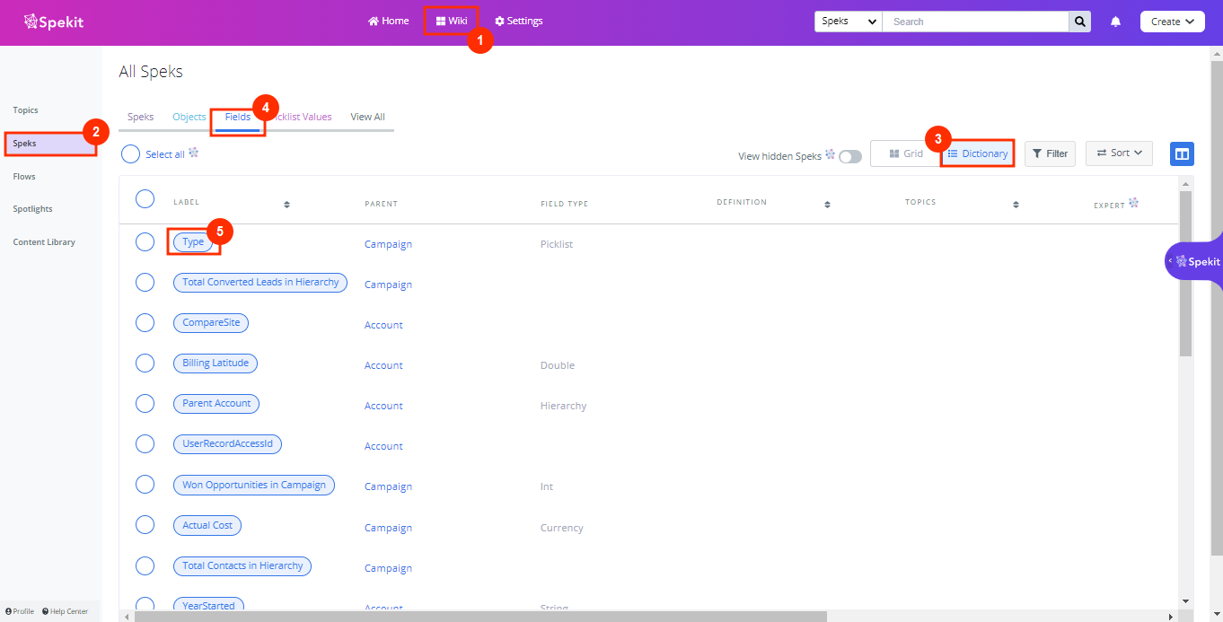
Task: Select the Total Converted Leads in Hierarchy row
Action: point(145,283)
